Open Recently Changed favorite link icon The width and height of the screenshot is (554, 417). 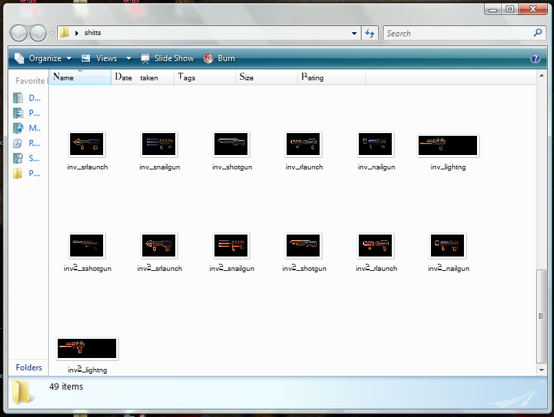coord(18,143)
